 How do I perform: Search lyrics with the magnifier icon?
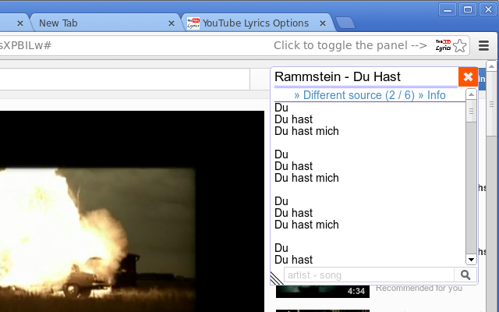pos(465,275)
